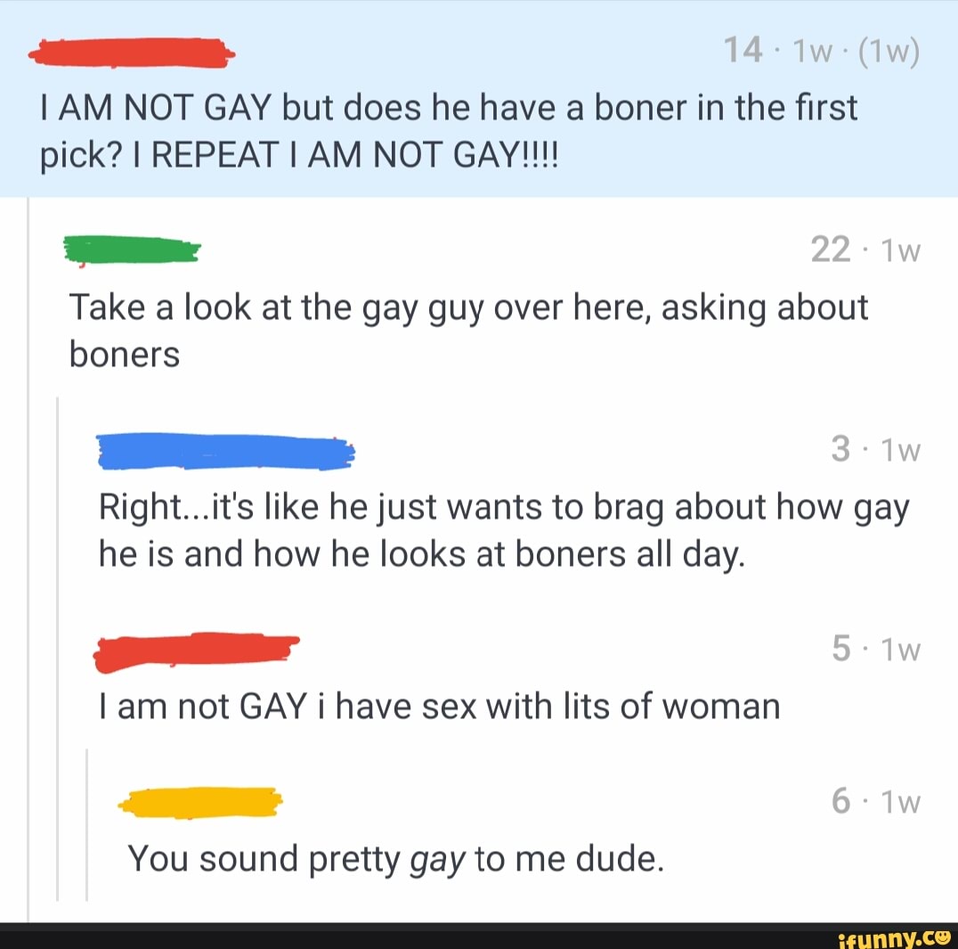Viewport: 958px width, 949px height.
Task: Click the 14 score on top comment
Action: [743, 50]
